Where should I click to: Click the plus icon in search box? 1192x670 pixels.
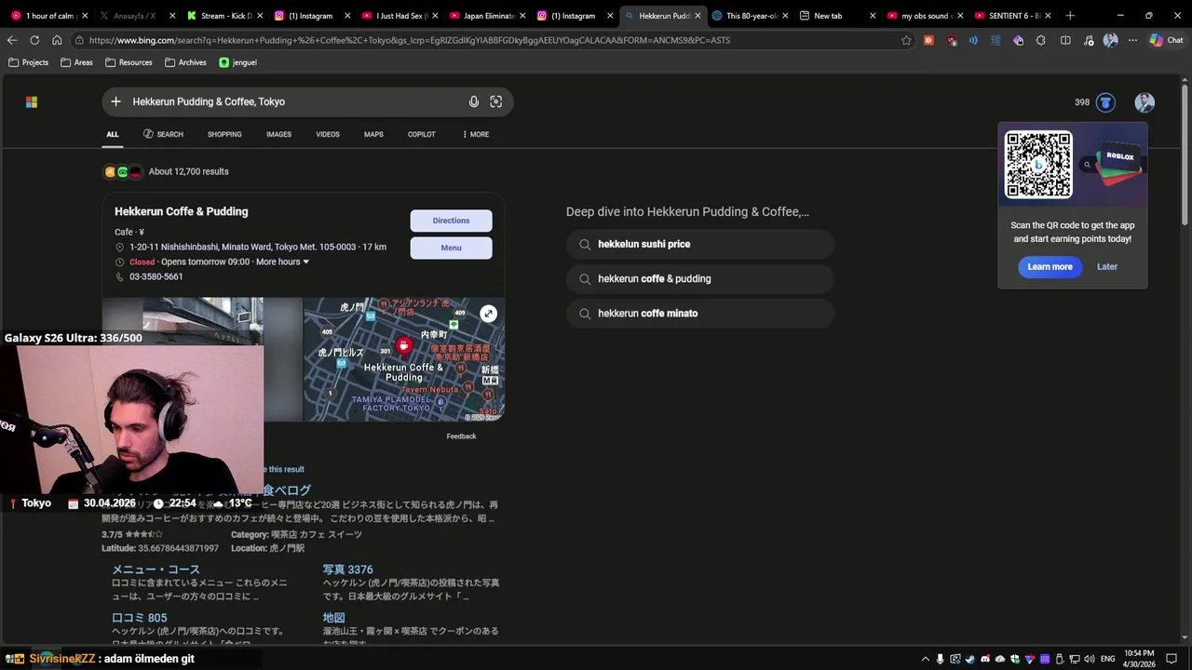click(115, 101)
